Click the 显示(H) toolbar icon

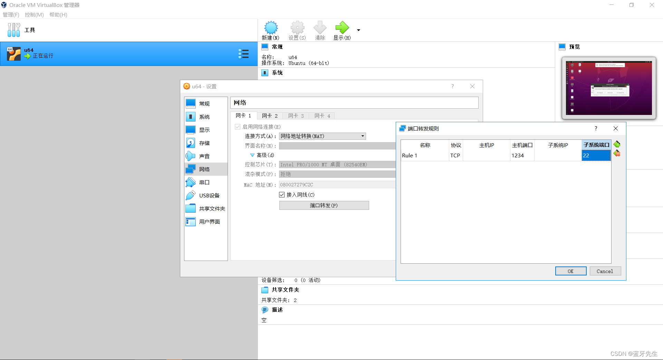coord(342,30)
